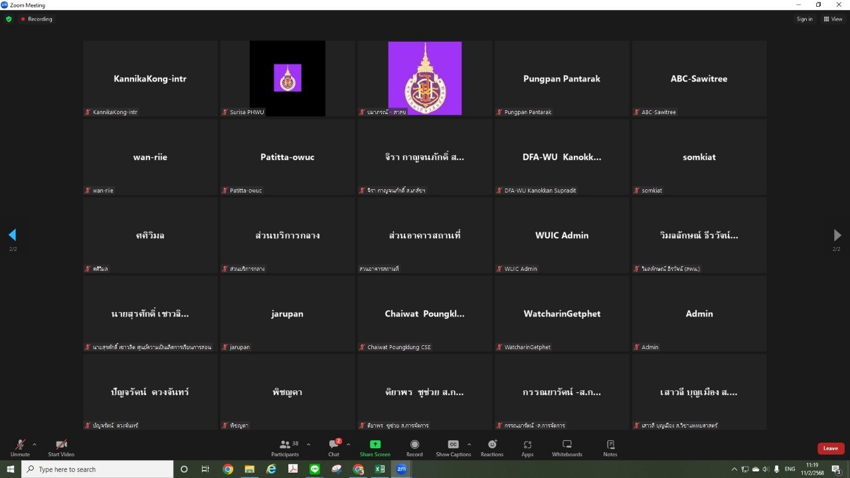Go to next gallery page arrow

pyautogui.click(x=837, y=235)
